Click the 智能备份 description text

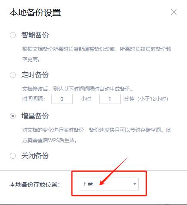(97, 54)
